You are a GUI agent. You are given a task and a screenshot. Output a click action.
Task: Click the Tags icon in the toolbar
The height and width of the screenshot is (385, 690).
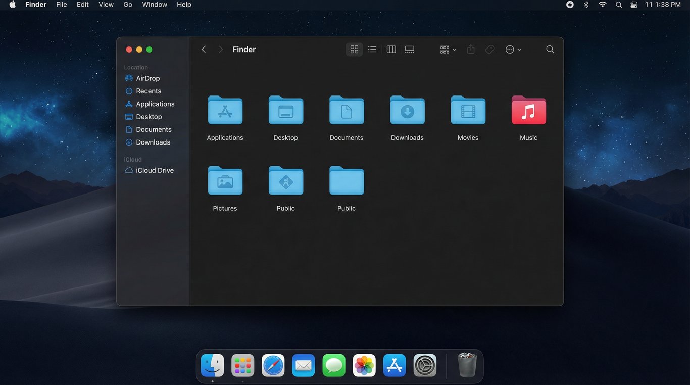(x=489, y=49)
